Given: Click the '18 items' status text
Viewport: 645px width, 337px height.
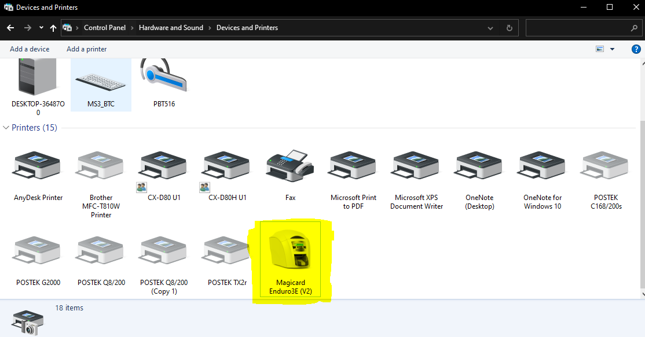Looking at the screenshot, I should click(69, 308).
